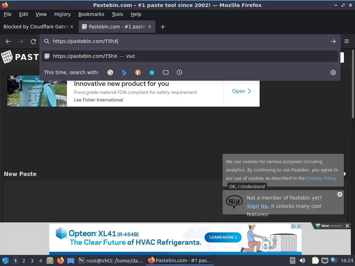The height and width of the screenshot is (266, 355).
Task: Click Open on the Lee Fisher ad
Action: (x=241, y=91)
